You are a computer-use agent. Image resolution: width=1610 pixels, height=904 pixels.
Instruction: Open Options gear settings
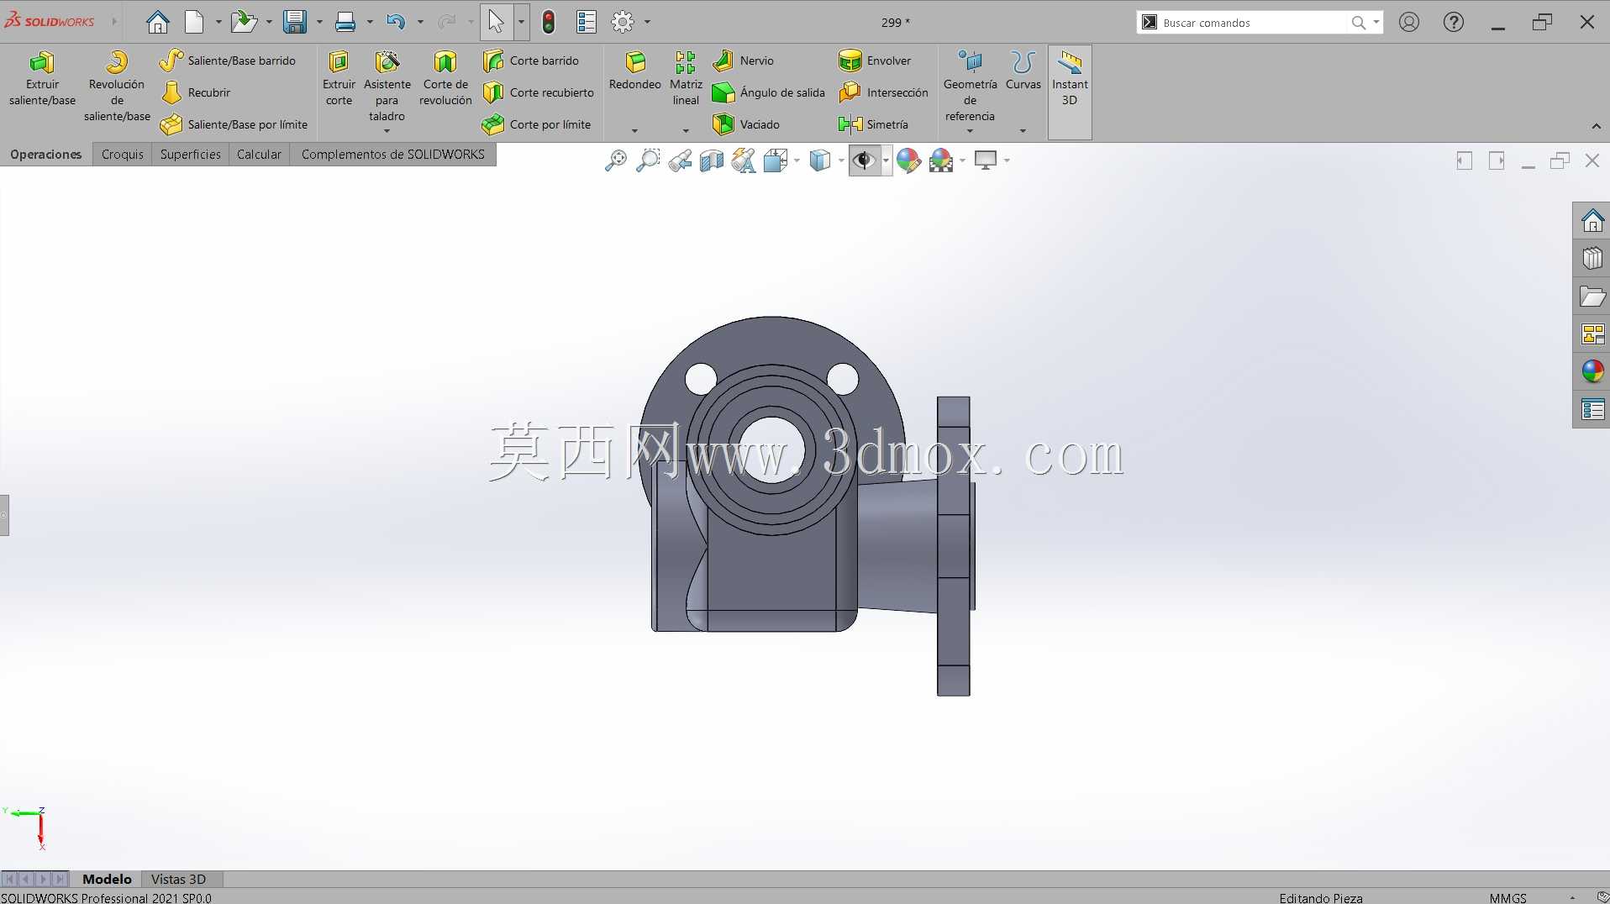tap(623, 22)
